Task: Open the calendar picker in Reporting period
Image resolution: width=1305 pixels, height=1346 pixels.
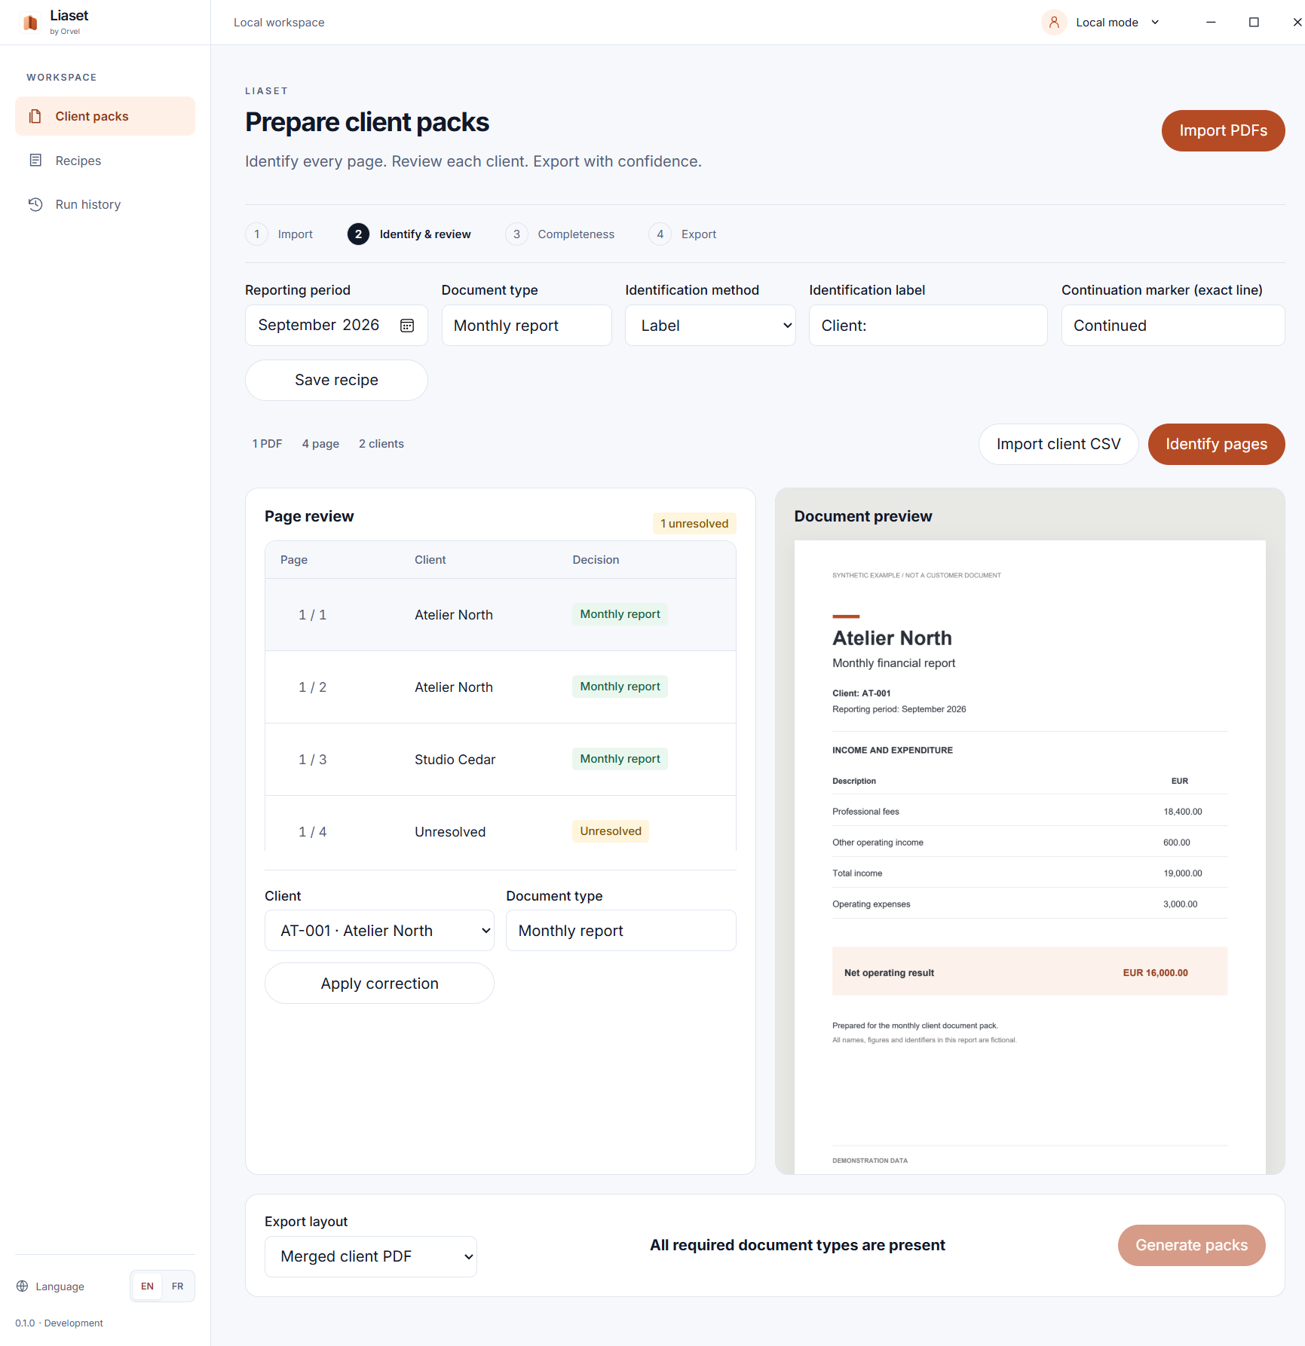Action: 407,326
